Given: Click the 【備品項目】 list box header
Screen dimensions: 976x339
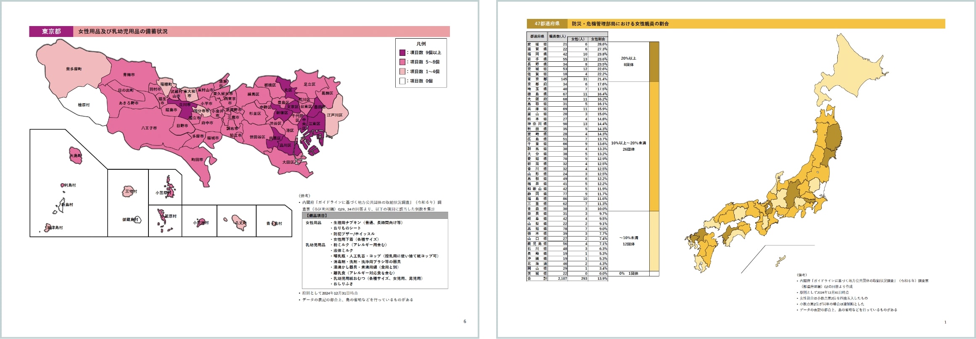Looking at the screenshot, I should 374,215.
